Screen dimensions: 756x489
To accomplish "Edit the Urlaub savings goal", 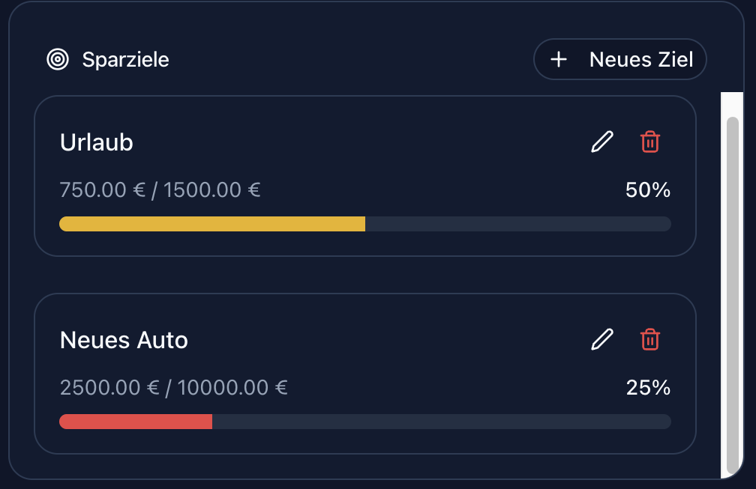I will coord(601,142).
